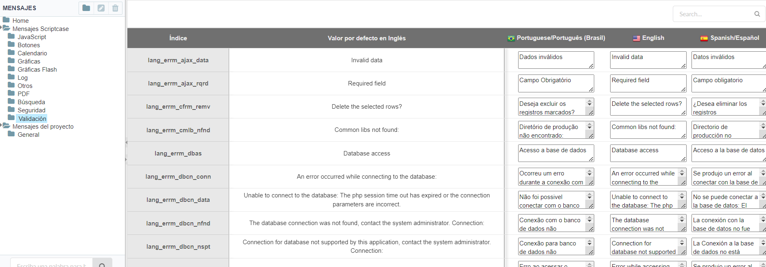Open the JavaScript messages folder
This screenshot has width=766, height=267.
(x=32, y=37)
